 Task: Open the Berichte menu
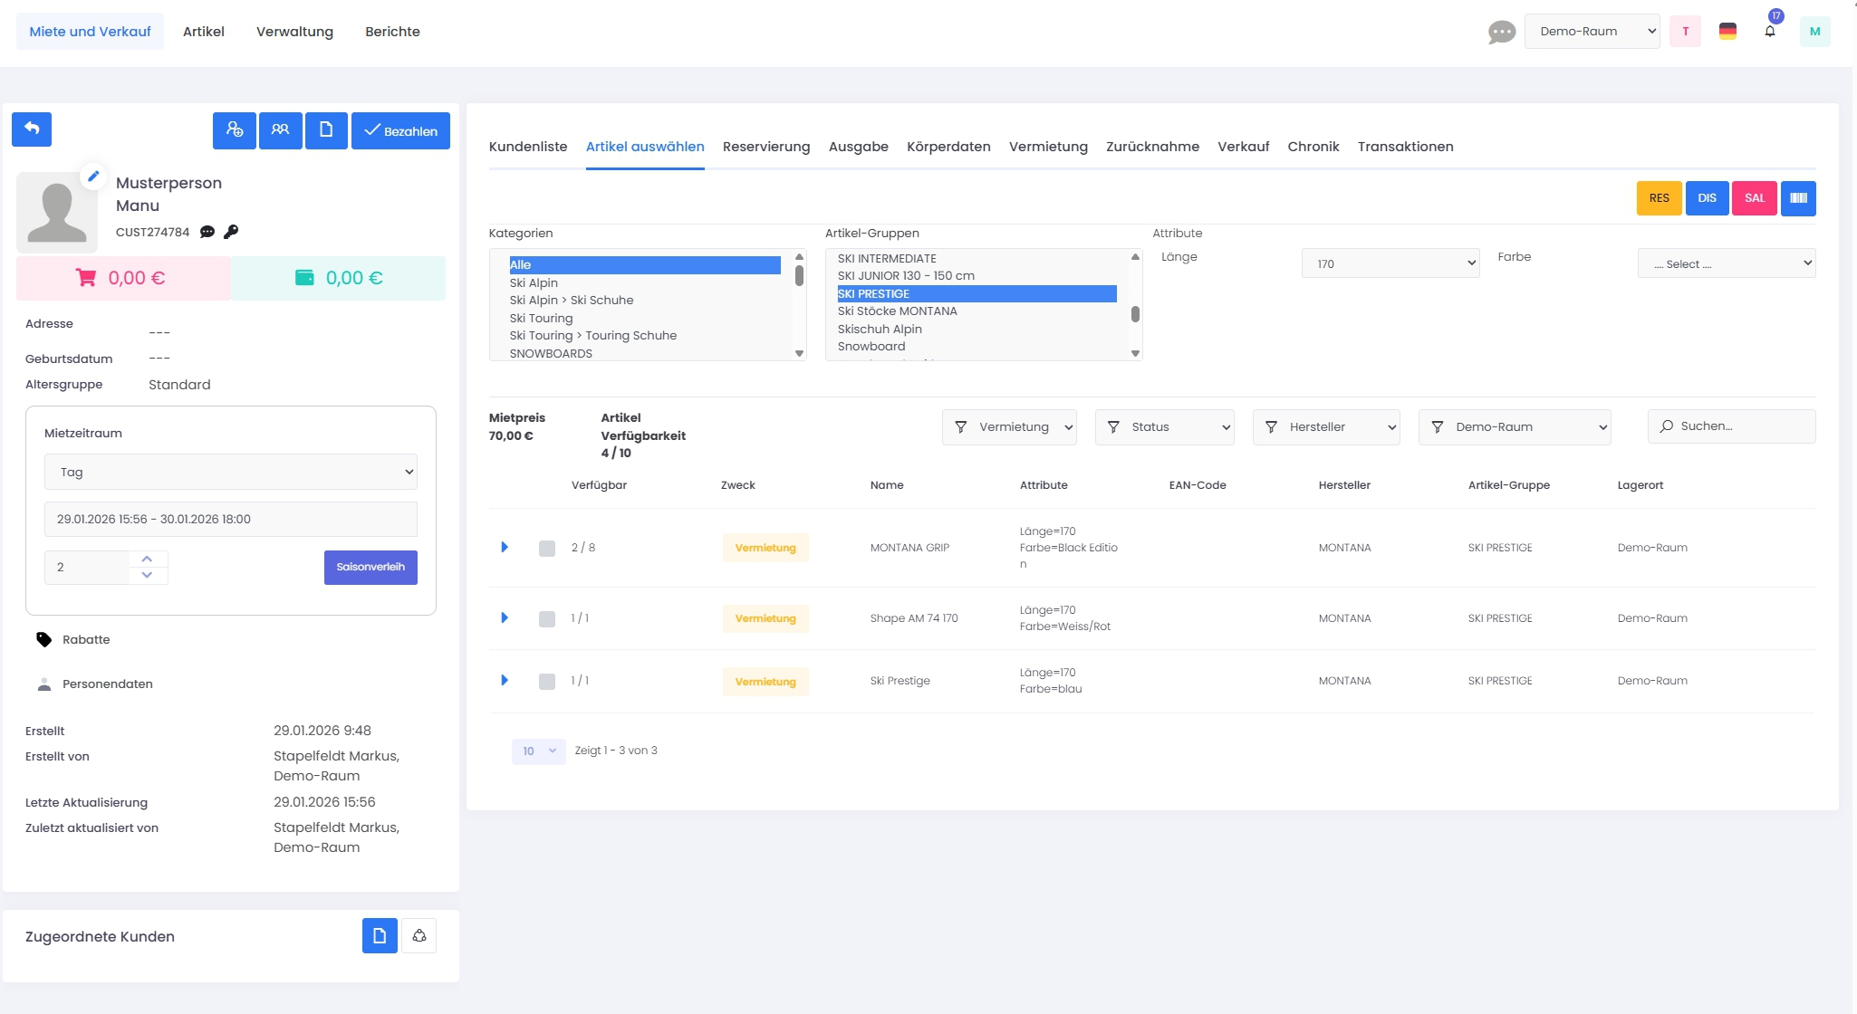point(392,32)
